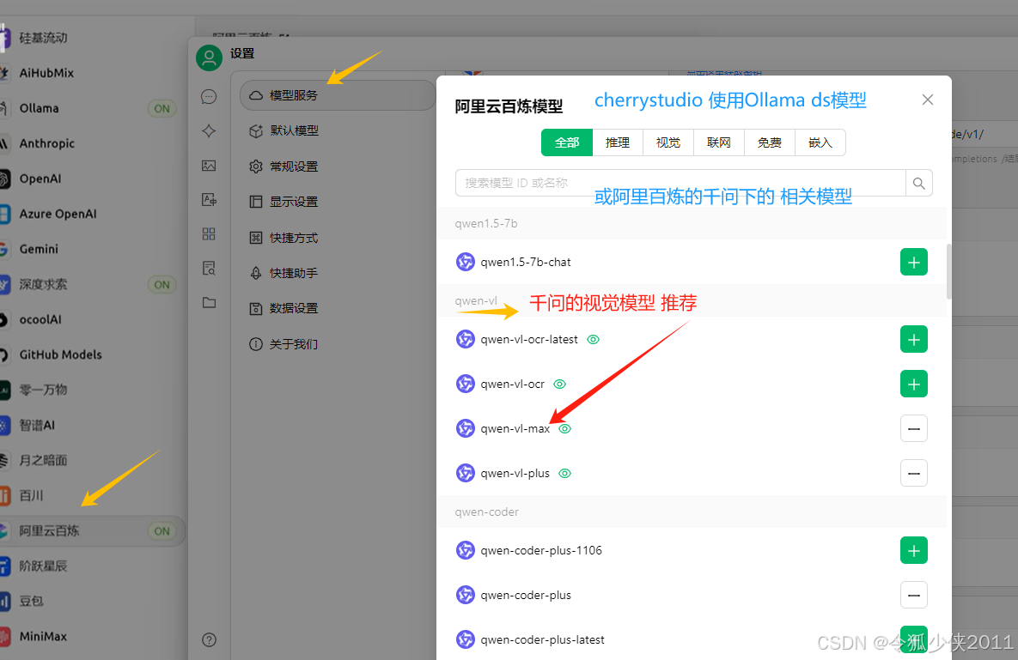Click the user avatar icon beside 设置
Screen dimensions: 1018x660
(x=209, y=58)
